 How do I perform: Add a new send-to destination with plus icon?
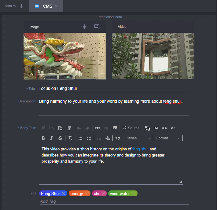click(x=21, y=6)
